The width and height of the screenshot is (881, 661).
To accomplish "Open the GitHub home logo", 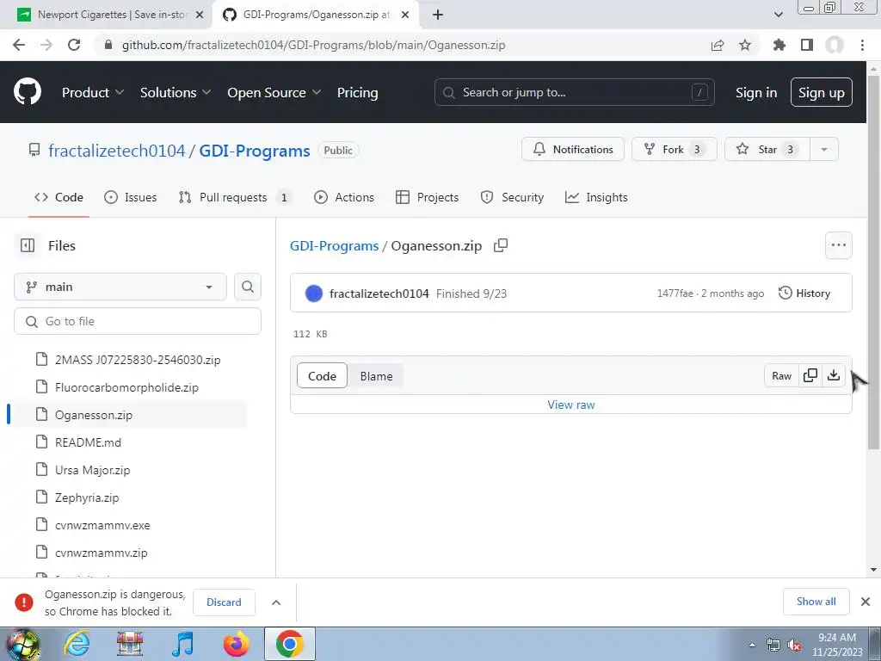I will (27, 91).
